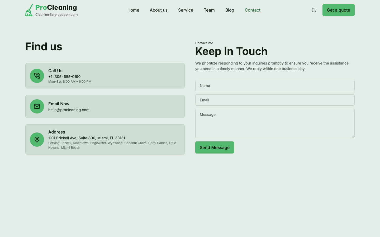Click the Mon–Sat, 8:00 AM – 6:00 PM hours text

pos(70,82)
